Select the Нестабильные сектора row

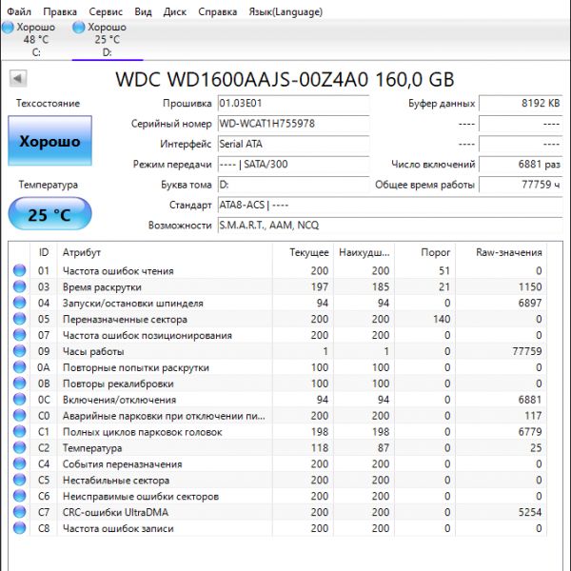click(278, 480)
